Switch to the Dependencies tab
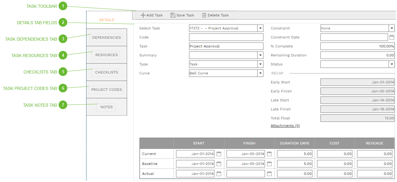This screenshot has width=397, height=182. (x=106, y=37)
